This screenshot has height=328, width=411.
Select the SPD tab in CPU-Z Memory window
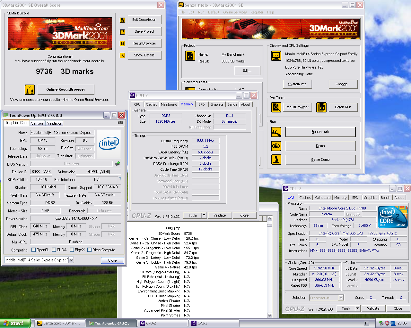[x=201, y=104]
